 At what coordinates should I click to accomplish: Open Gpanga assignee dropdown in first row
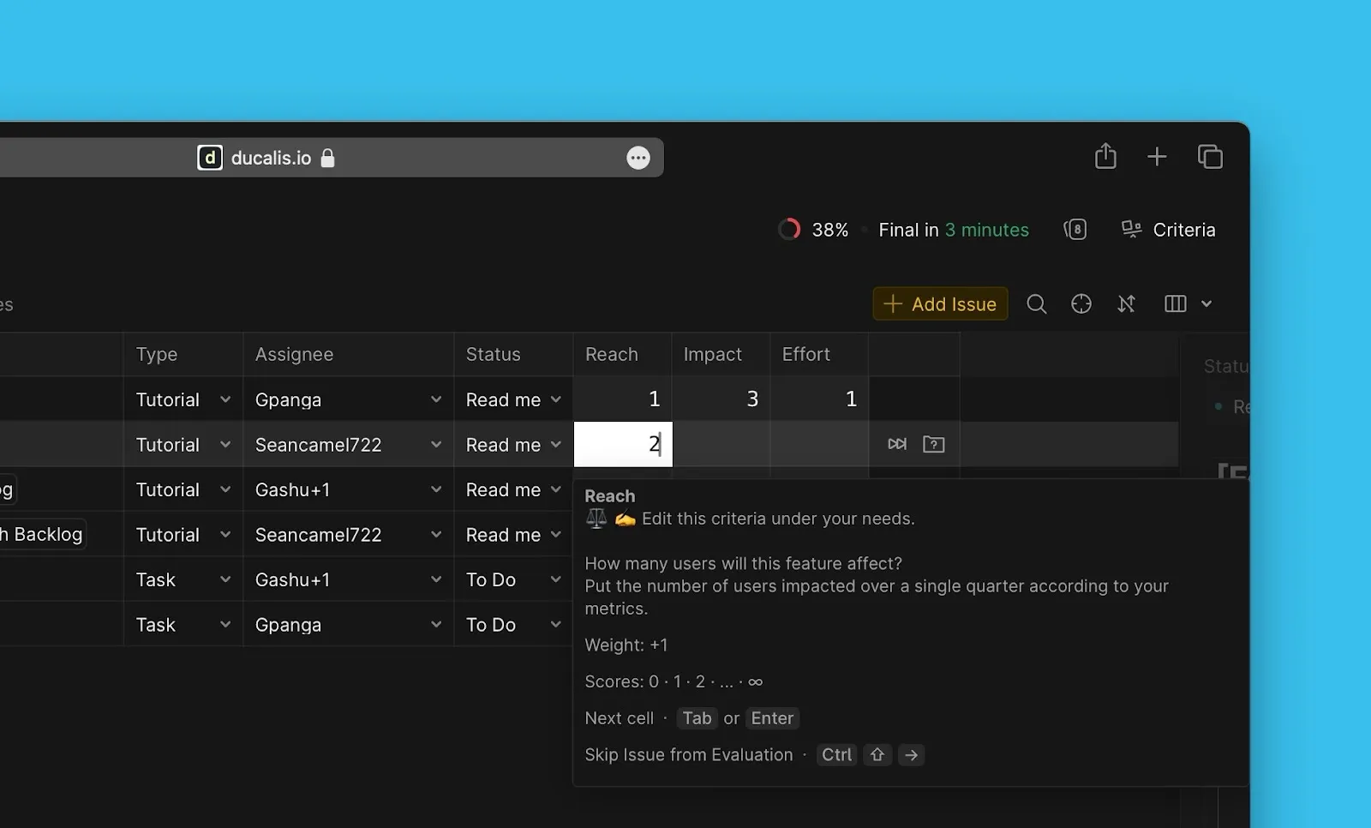click(435, 399)
